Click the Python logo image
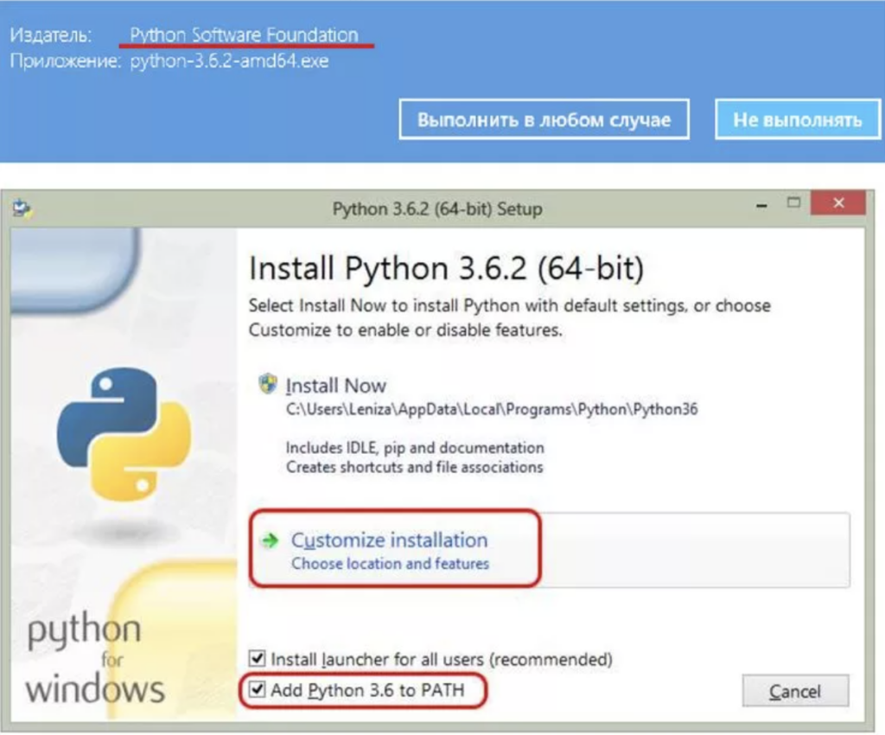 pos(124,433)
